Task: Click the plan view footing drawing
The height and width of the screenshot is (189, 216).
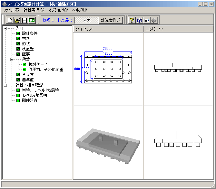Action: [108, 69]
